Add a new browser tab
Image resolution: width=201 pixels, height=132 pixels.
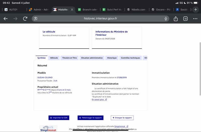(195, 10)
